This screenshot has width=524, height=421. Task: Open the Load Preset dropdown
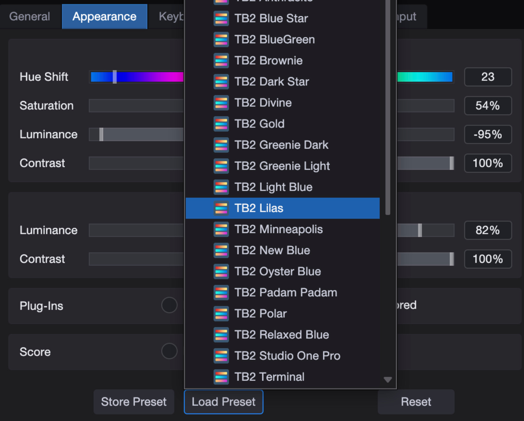[x=223, y=402]
